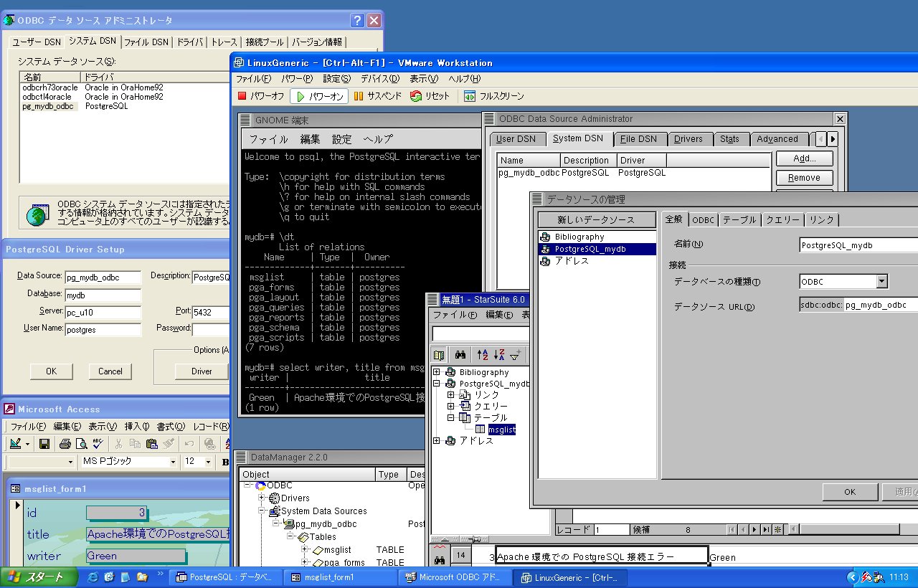Click Sort Ascending icon in StarSuite
The width and height of the screenshot is (918, 588).
pyautogui.click(x=482, y=354)
